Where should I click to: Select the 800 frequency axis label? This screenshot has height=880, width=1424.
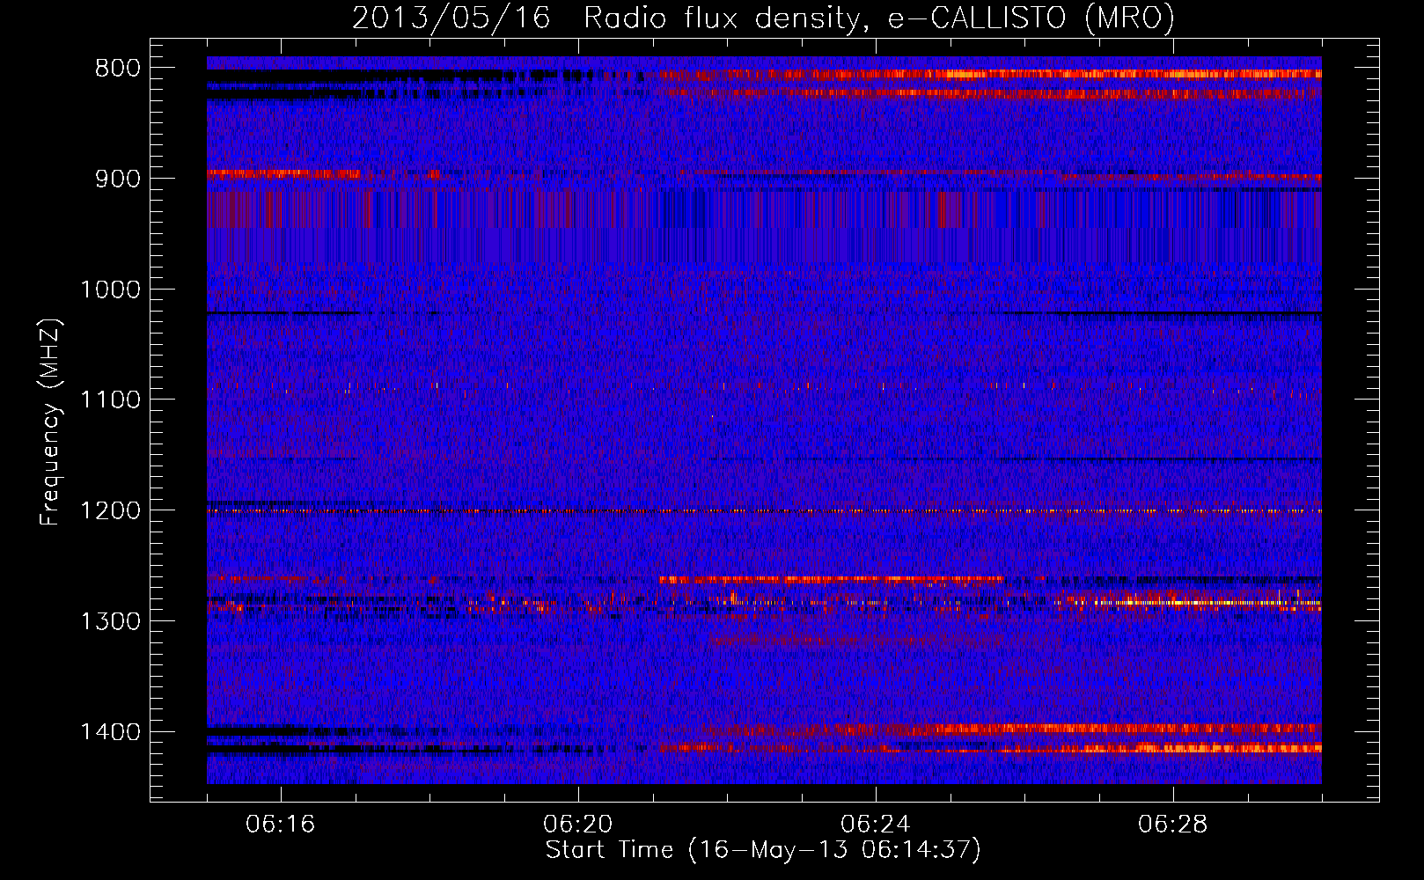click(x=118, y=68)
